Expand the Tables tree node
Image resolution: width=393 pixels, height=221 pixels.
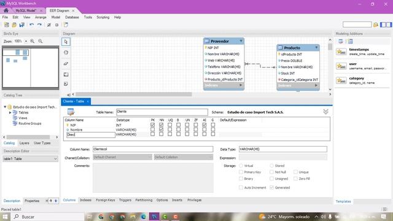10,112
